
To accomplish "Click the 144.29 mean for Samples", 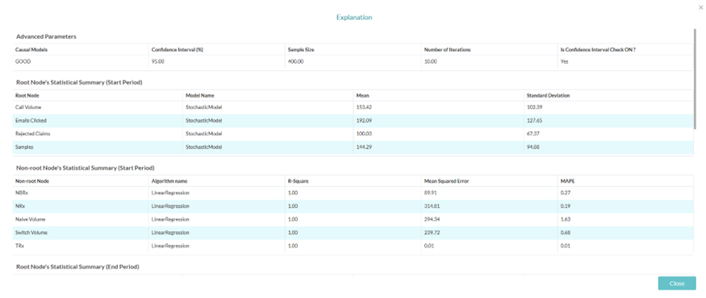I will coord(363,147).
